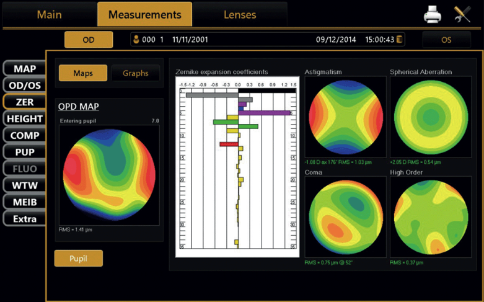
Task: Switch to the Lenses tab
Action: 239,14
